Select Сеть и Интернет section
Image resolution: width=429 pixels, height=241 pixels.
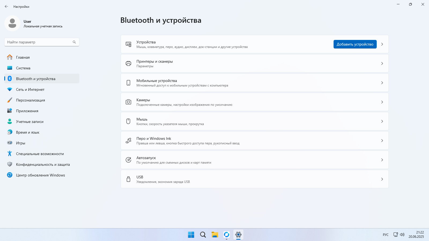[42, 89]
